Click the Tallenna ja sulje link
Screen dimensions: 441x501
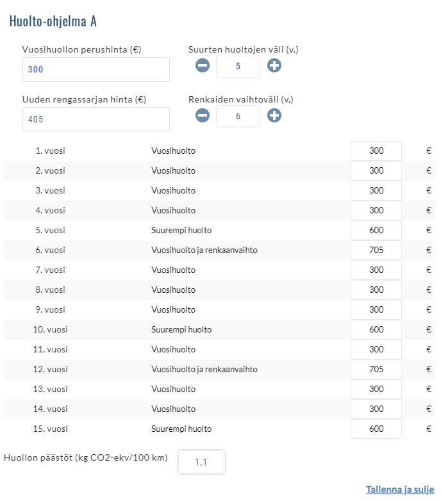tap(399, 489)
